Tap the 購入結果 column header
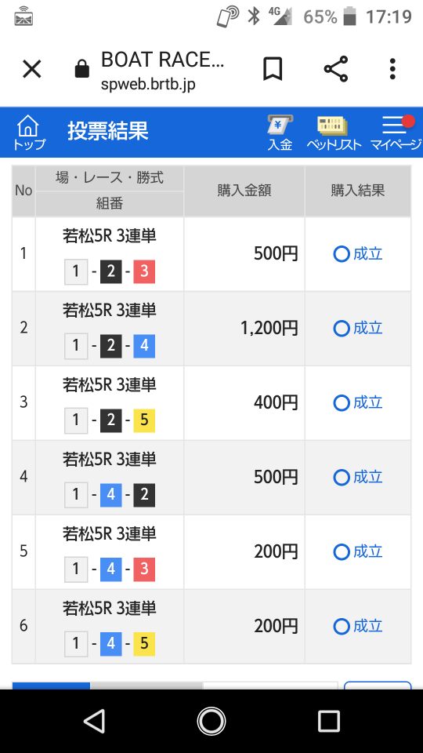Image resolution: width=423 pixels, height=753 pixels. 358,191
